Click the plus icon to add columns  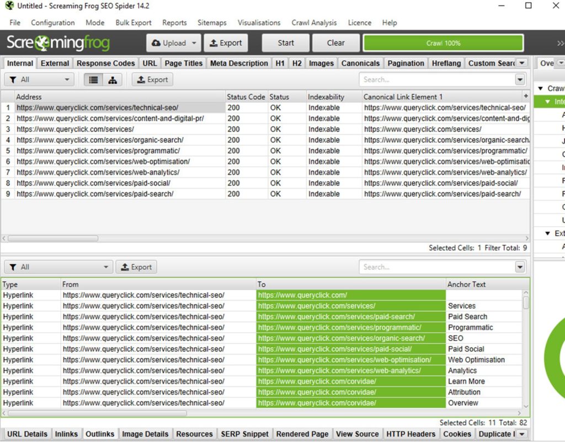point(526,96)
